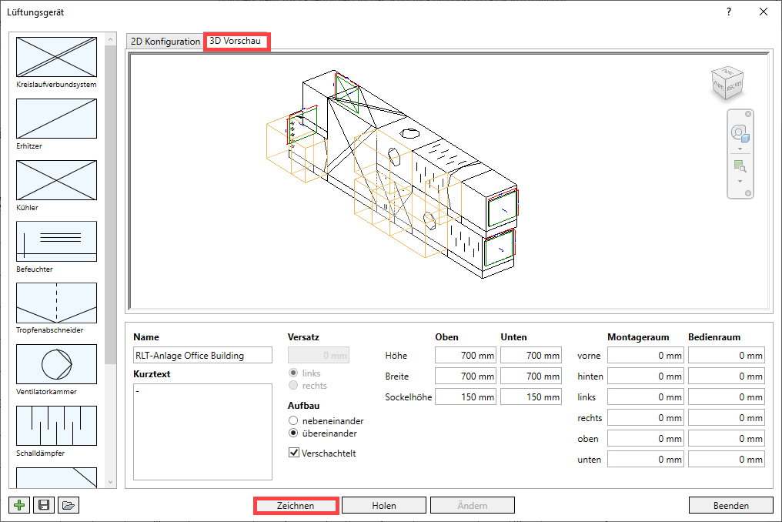Click the Beenden button
The width and height of the screenshot is (782, 522).
tap(730, 506)
